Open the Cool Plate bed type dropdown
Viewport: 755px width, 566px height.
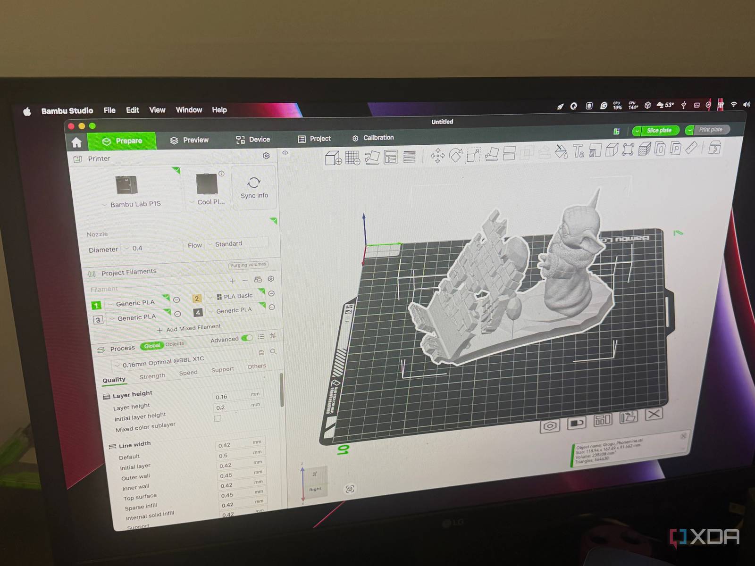click(x=208, y=202)
